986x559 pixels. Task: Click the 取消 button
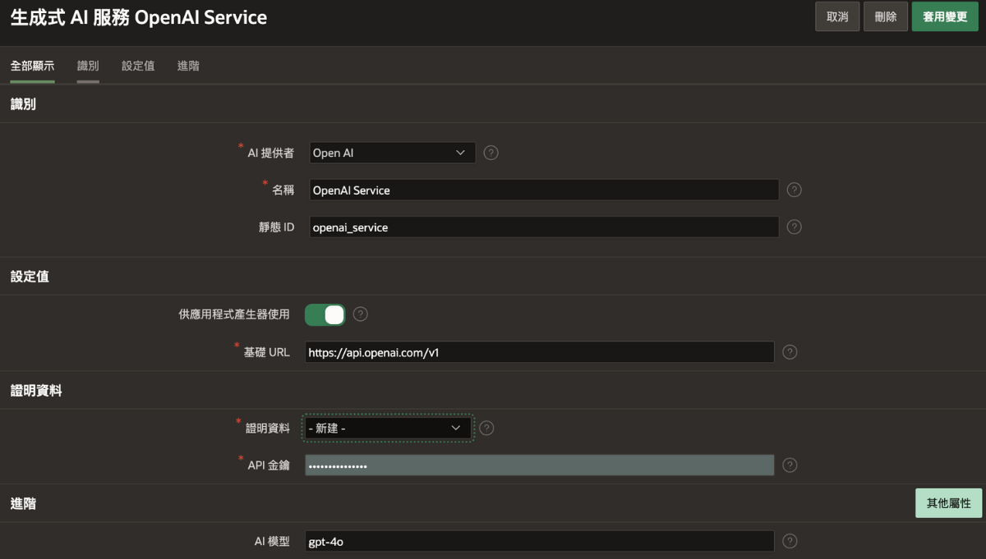click(x=837, y=16)
